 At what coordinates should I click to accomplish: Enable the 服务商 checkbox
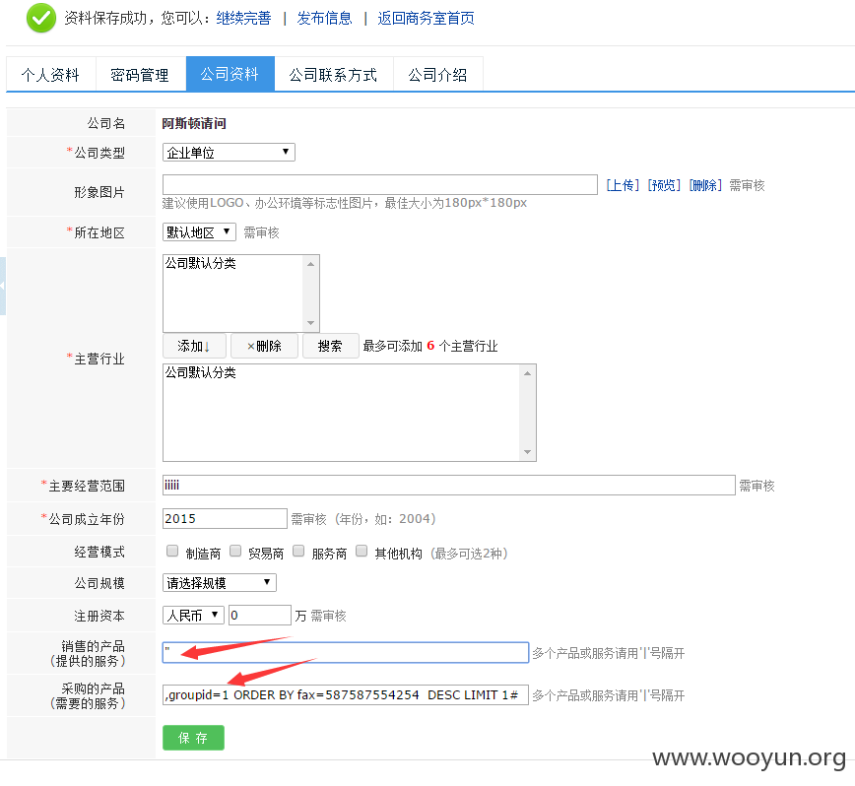(298, 551)
